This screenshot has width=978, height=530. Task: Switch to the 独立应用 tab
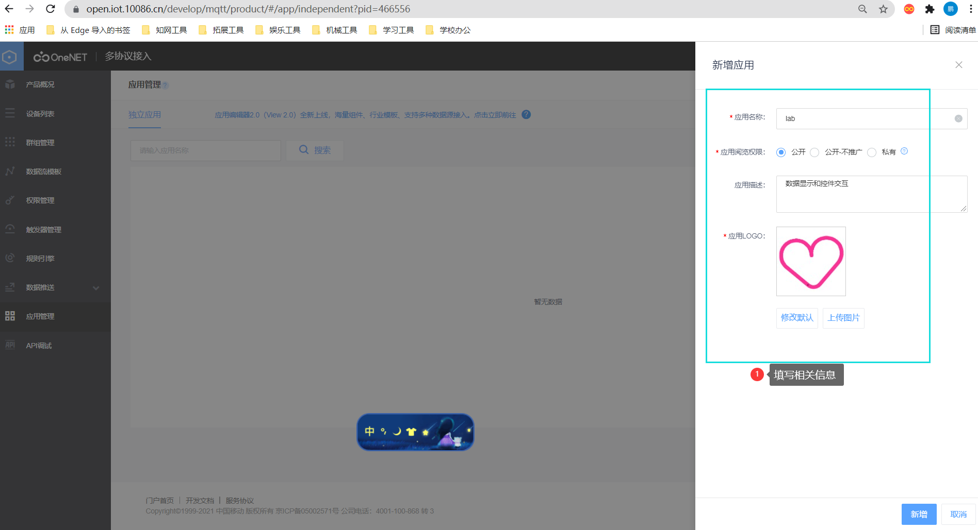click(x=144, y=115)
